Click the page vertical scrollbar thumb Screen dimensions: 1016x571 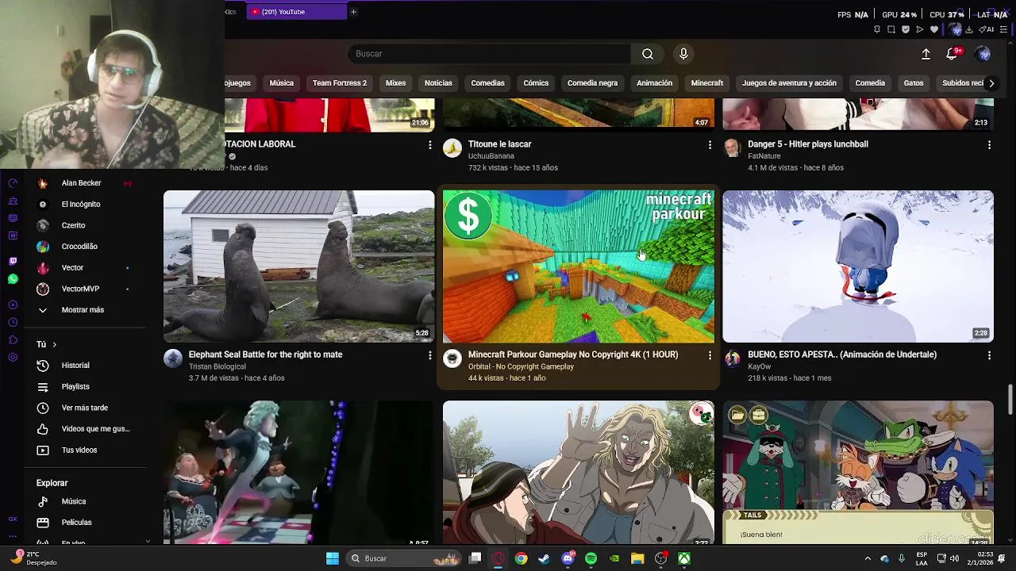1010,399
